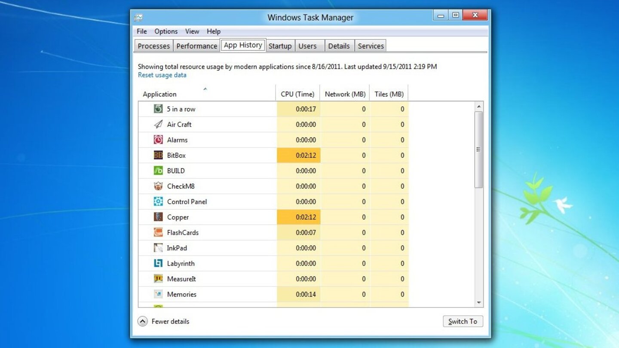
Task: Select the CheckM8 row name
Action: 181,186
